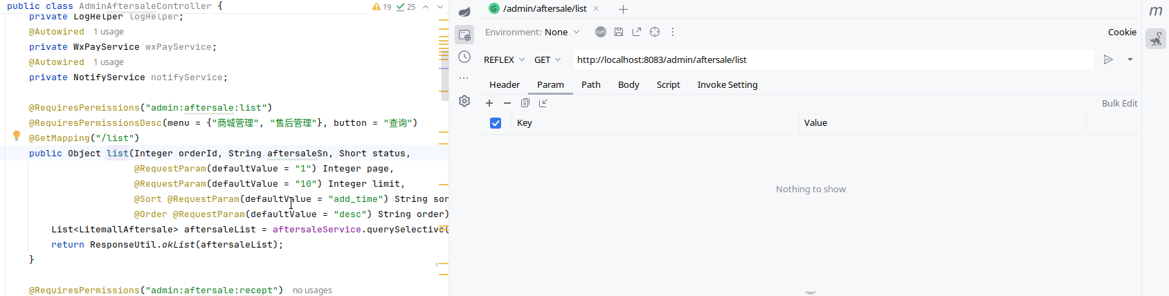The width and height of the screenshot is (1169, 296).
Task: Open request history clock icon
Action: click(464, 57)
